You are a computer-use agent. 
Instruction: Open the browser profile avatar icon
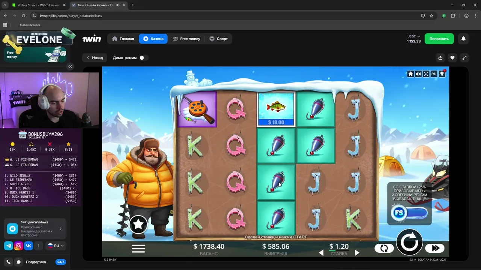pos(466,16)
